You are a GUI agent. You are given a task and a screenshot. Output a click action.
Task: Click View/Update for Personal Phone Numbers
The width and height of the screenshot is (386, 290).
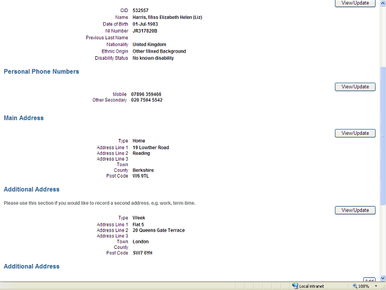coord(355,87)
